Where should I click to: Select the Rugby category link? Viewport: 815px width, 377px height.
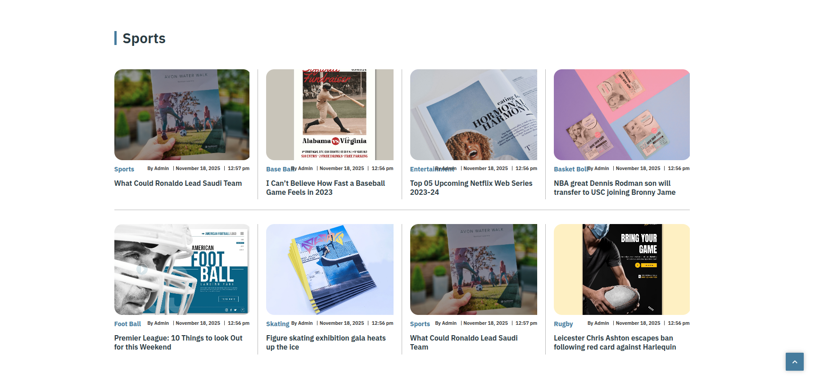click(x=563, y=324)
